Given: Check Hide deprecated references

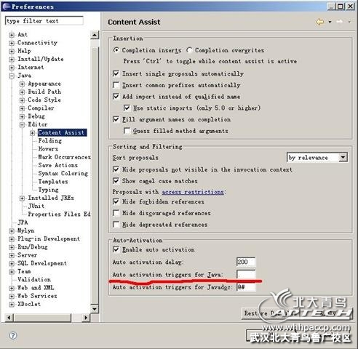Looking at the screenshot, I should point(116,225).
